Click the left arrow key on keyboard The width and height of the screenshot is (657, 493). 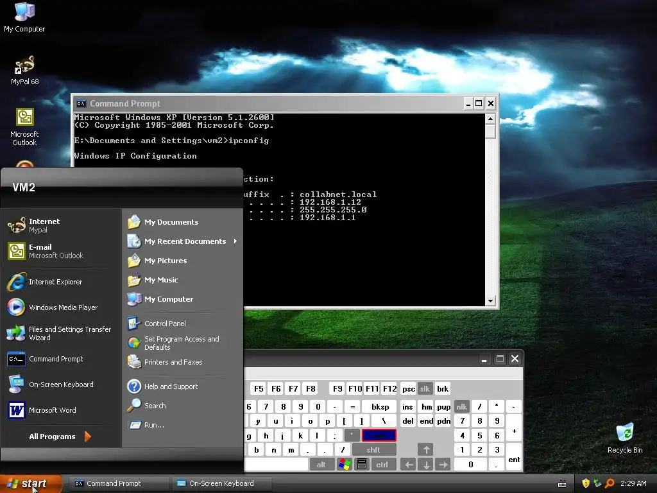409,464
